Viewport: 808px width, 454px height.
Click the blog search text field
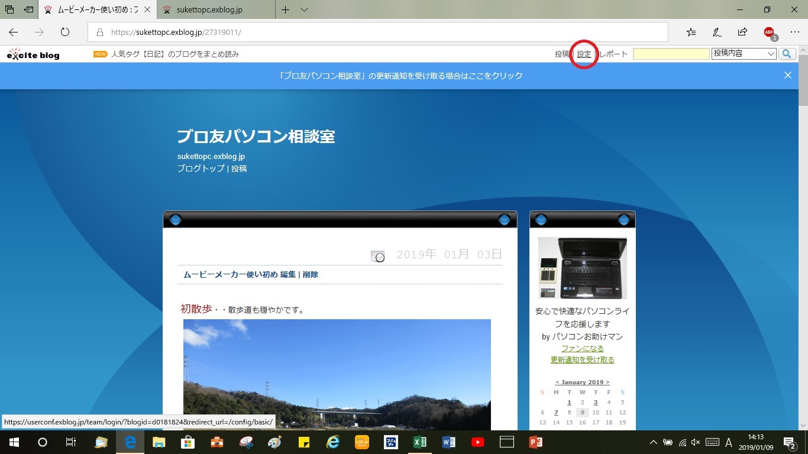pyautogui.click(x=671, y=54)
